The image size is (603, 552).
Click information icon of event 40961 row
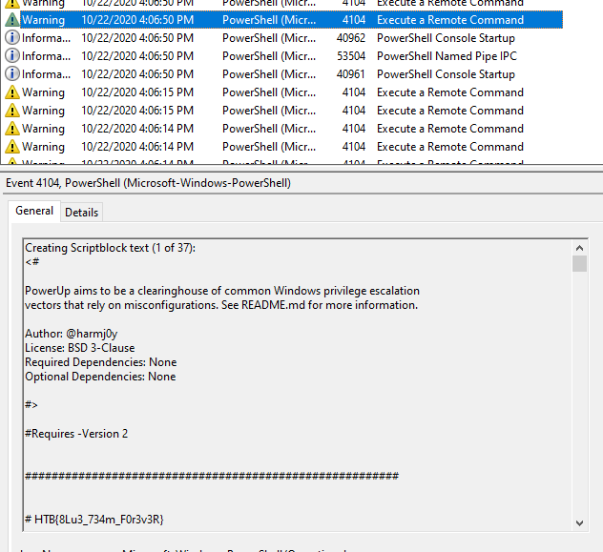click(x=11, y=73)
